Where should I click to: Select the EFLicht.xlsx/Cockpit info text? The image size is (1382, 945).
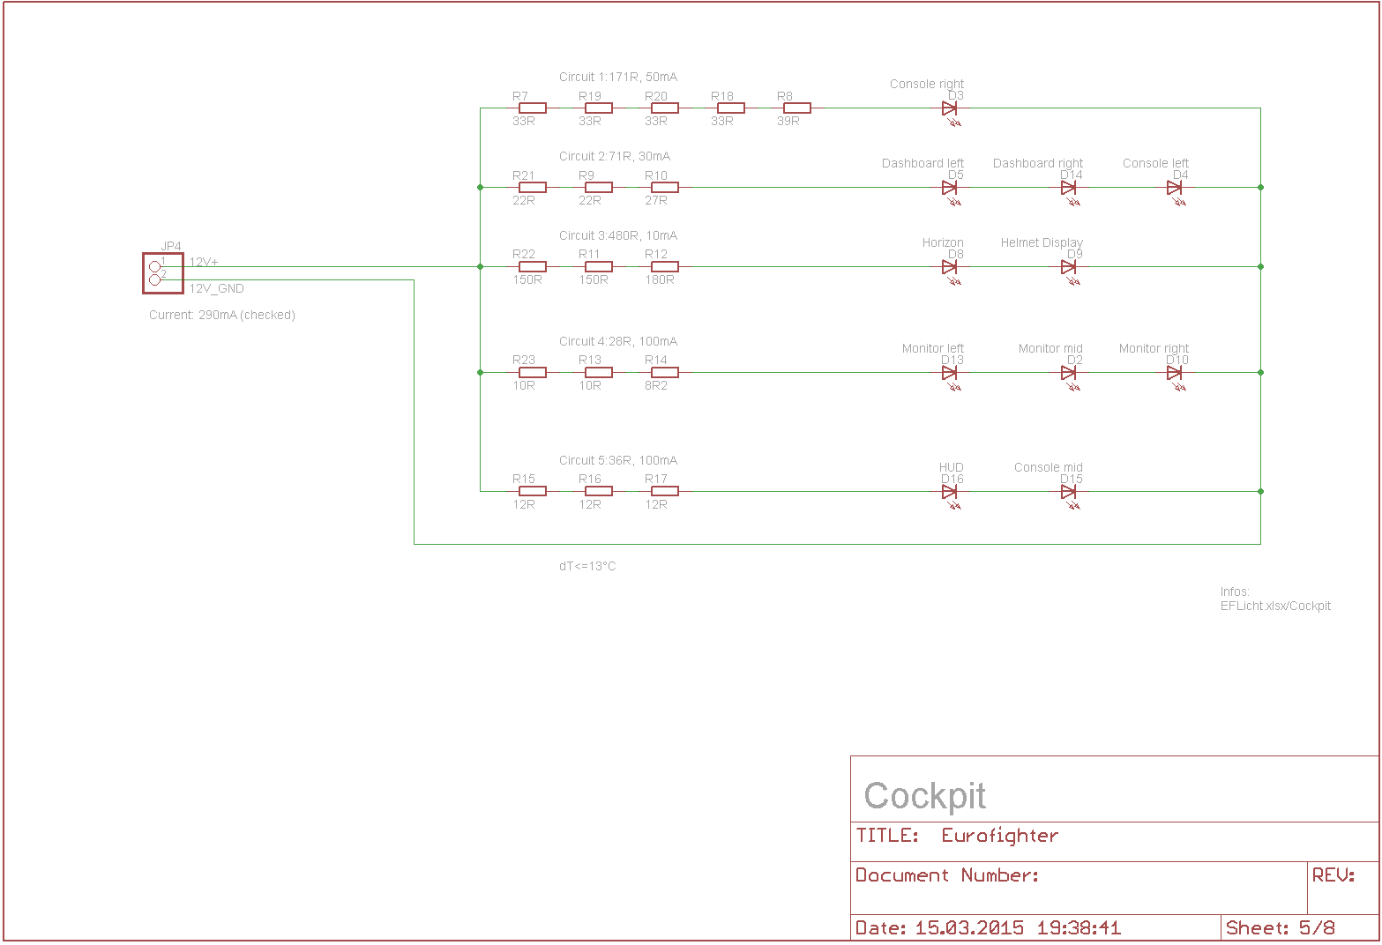[x=1275, y=606]
